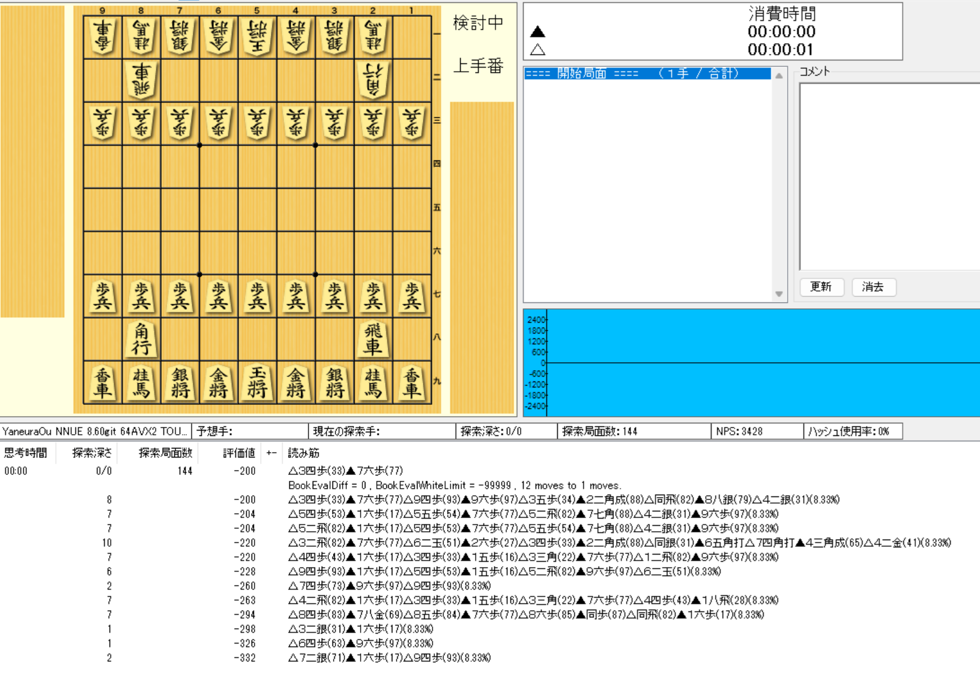Select white's king on 5一
The width and height of the screenshot is (980, 673).
tap(257, 37)
